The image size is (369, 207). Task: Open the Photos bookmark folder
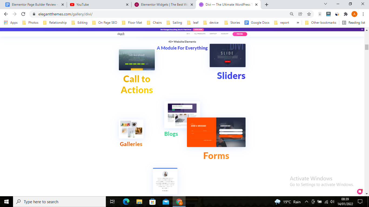click(x=30, y=23)
